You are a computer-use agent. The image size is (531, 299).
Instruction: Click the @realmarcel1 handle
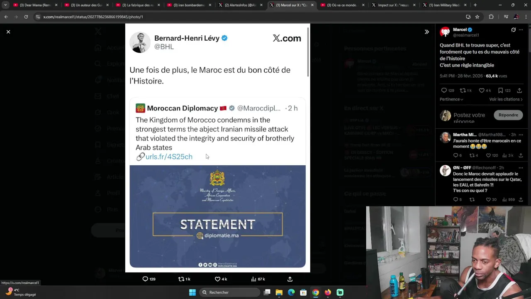coord(466,35)
